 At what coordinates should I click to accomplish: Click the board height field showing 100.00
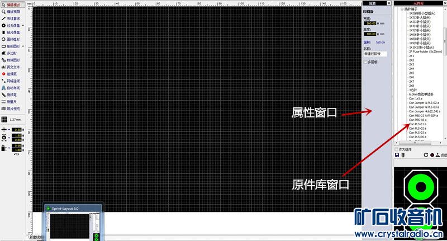(x=370, y=34)
